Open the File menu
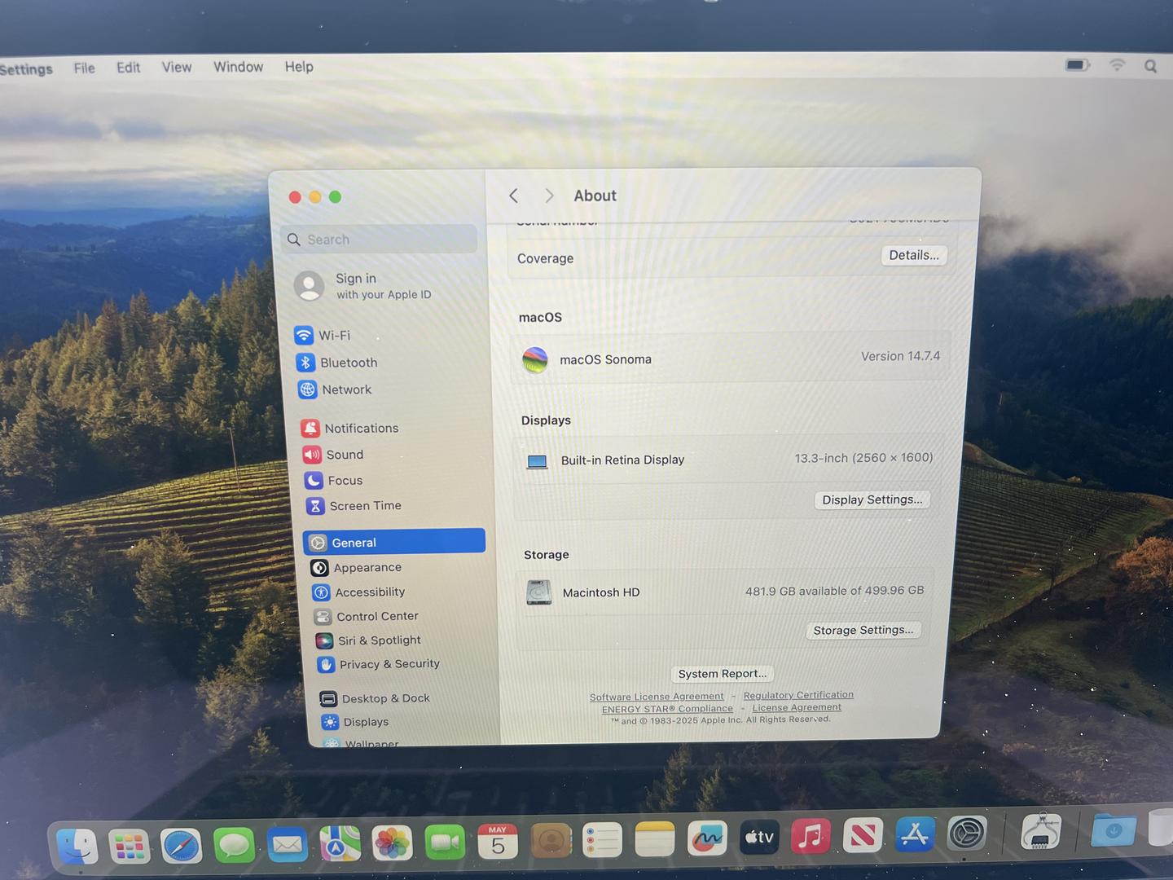This screenshot has height=880, width=1173. tap(84, 68)
